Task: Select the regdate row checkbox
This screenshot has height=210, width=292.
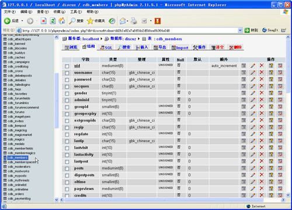Action: pos(67,135)
